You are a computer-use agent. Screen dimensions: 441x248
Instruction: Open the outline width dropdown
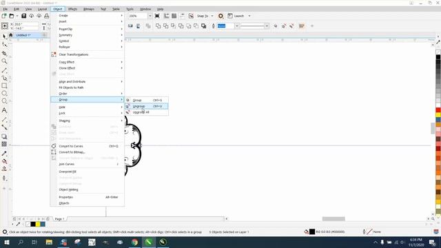(x=237, y=26)
